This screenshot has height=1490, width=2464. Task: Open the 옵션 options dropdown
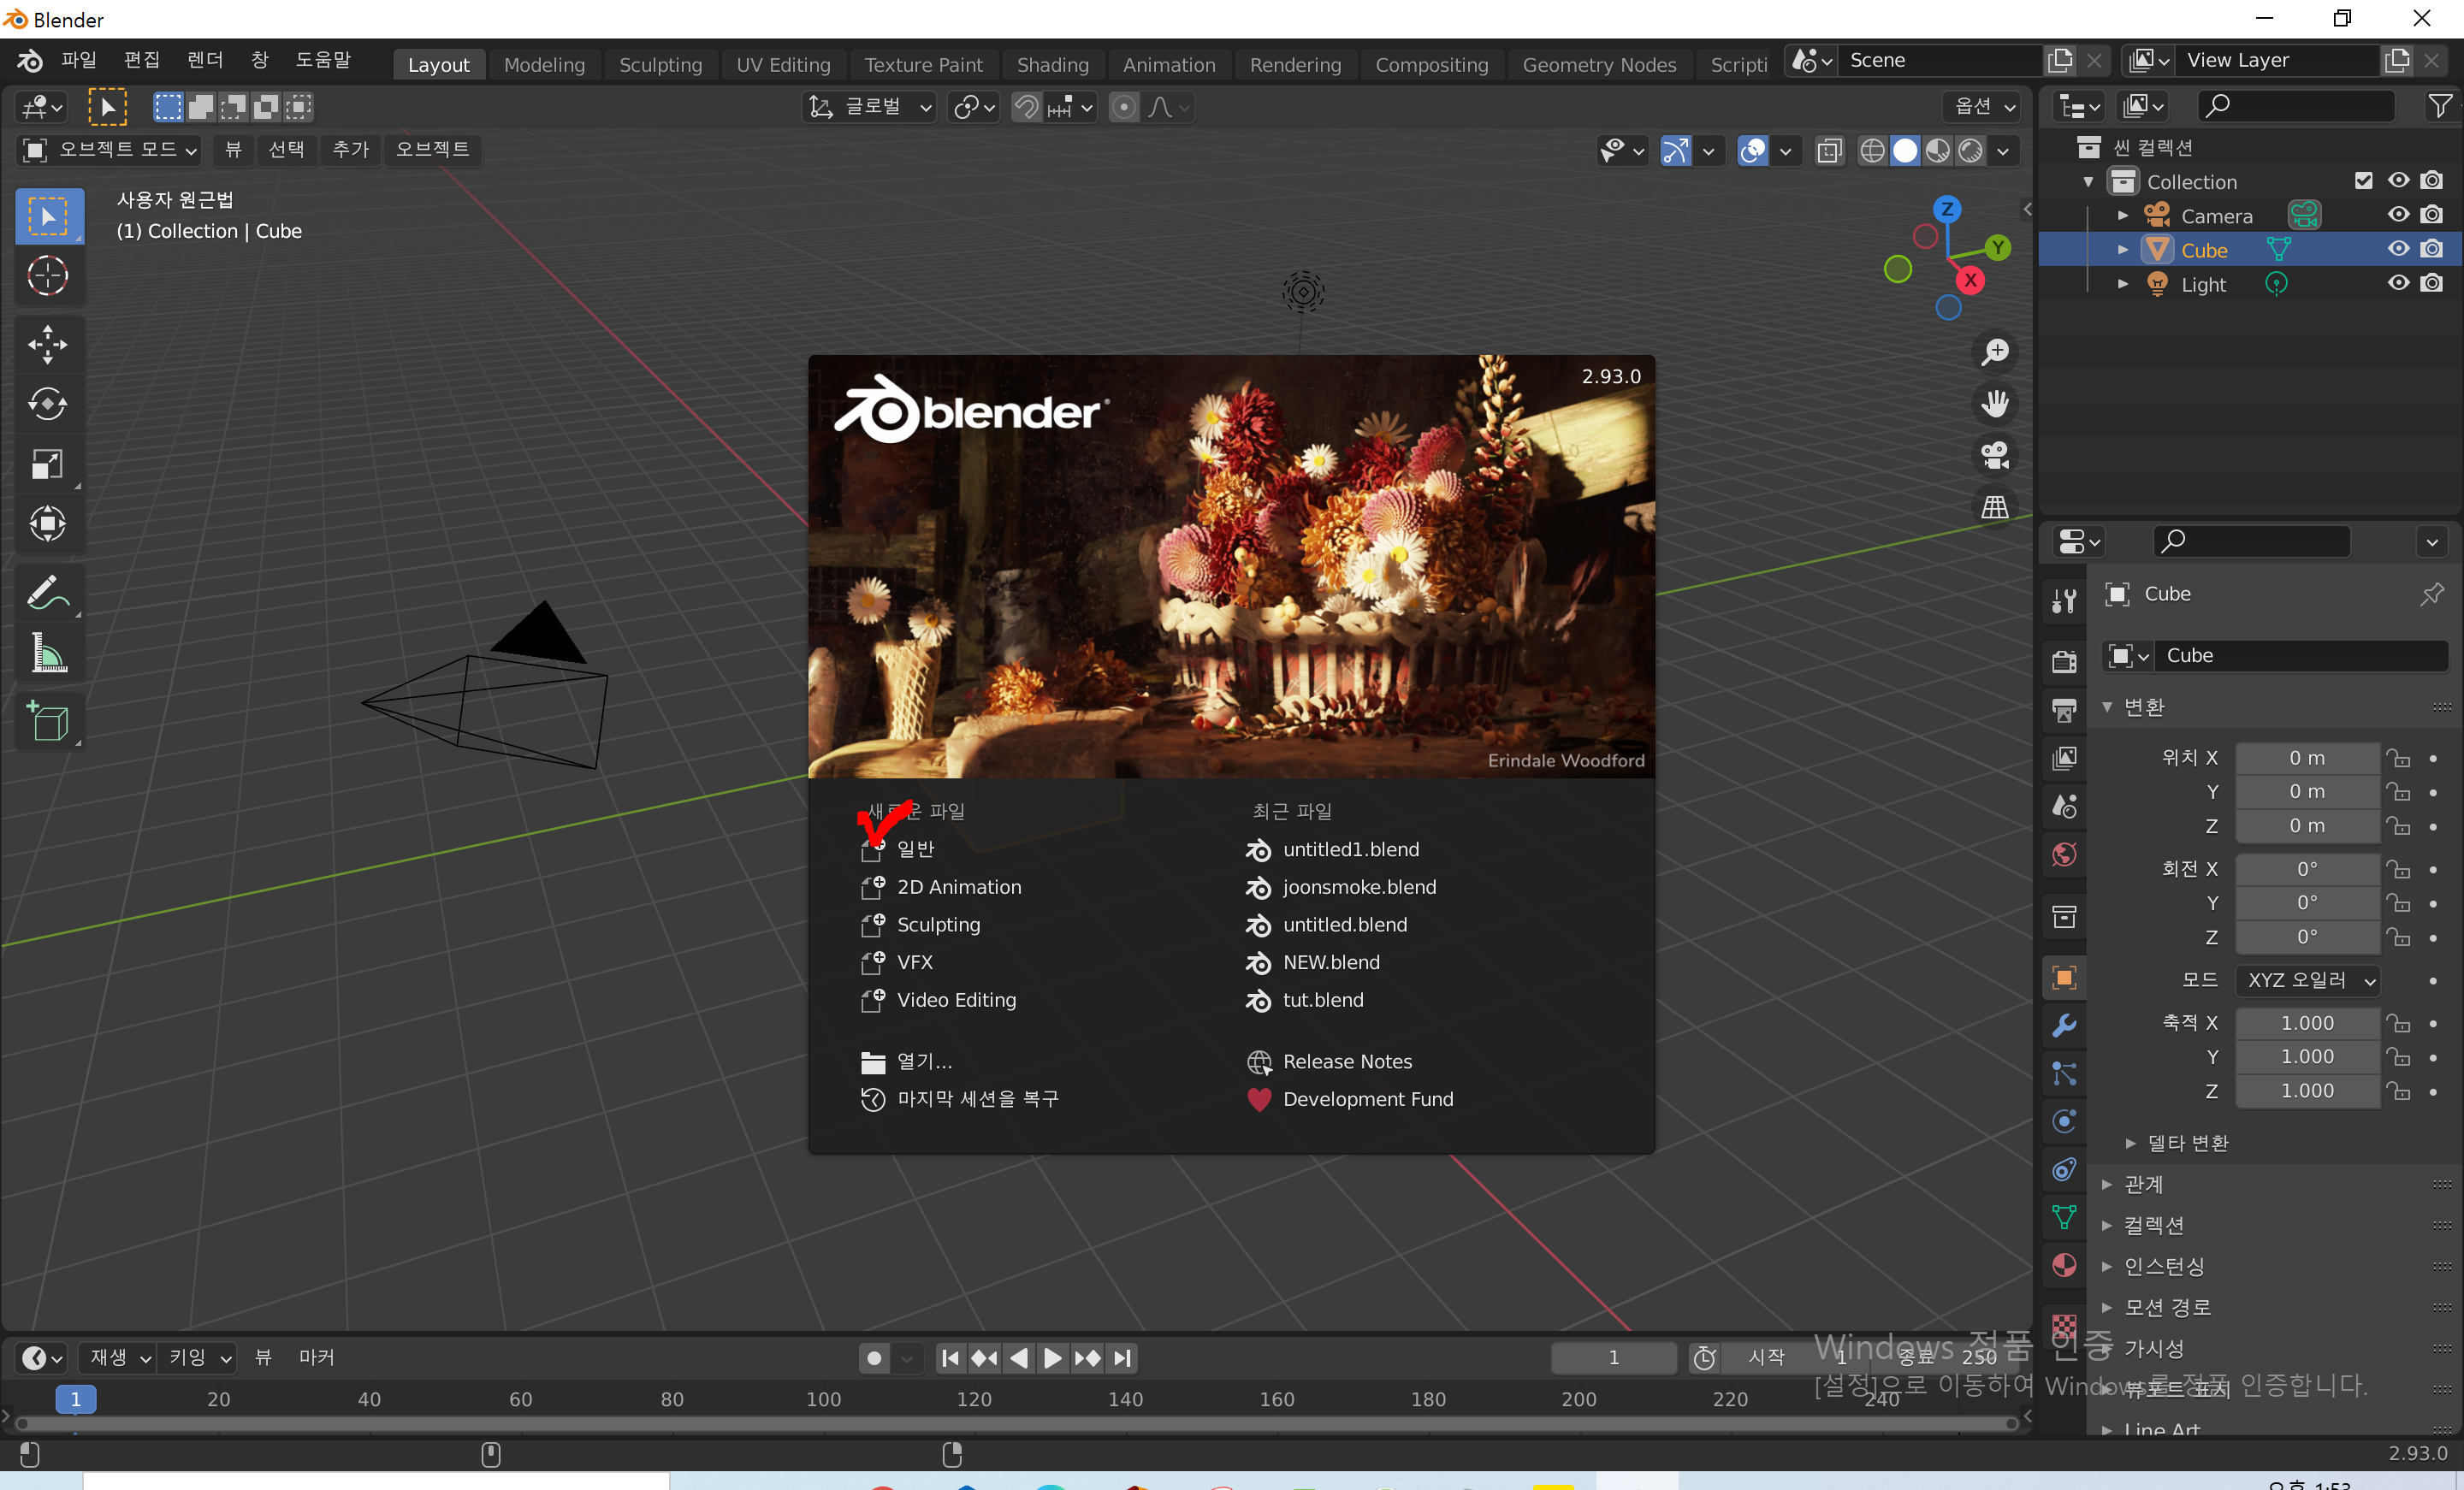coord(1983,106)
